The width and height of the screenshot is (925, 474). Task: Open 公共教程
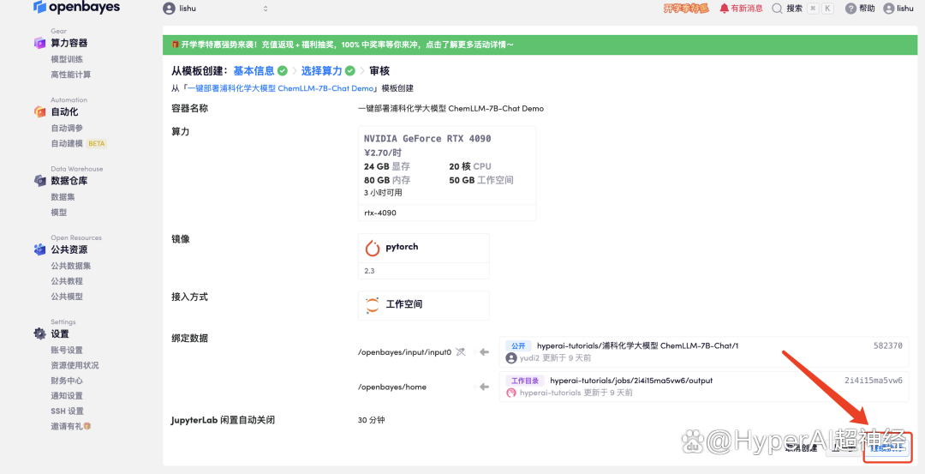click(x=67, y=281)
